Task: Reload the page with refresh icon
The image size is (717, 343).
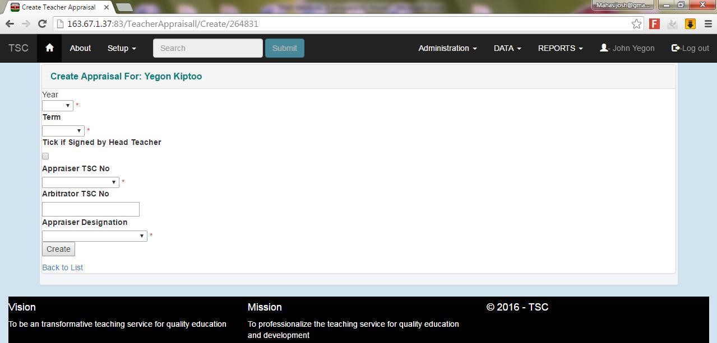Action: click(x=42, y=24)
